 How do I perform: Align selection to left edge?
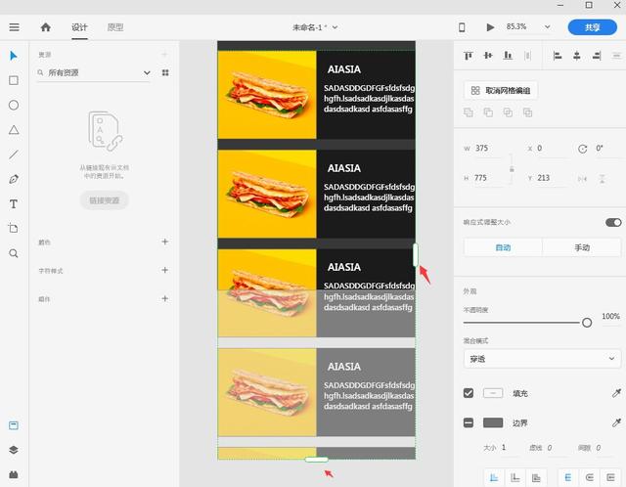coord(558,56)
